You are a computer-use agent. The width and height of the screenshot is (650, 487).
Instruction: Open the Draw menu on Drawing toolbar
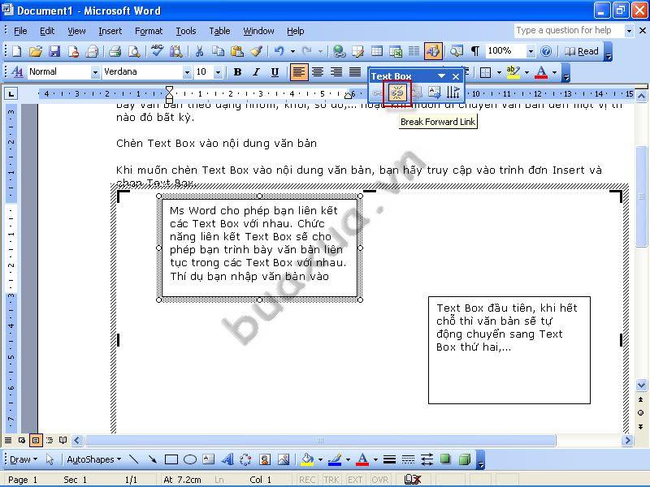pyautogui.click(x=24, y=459)
